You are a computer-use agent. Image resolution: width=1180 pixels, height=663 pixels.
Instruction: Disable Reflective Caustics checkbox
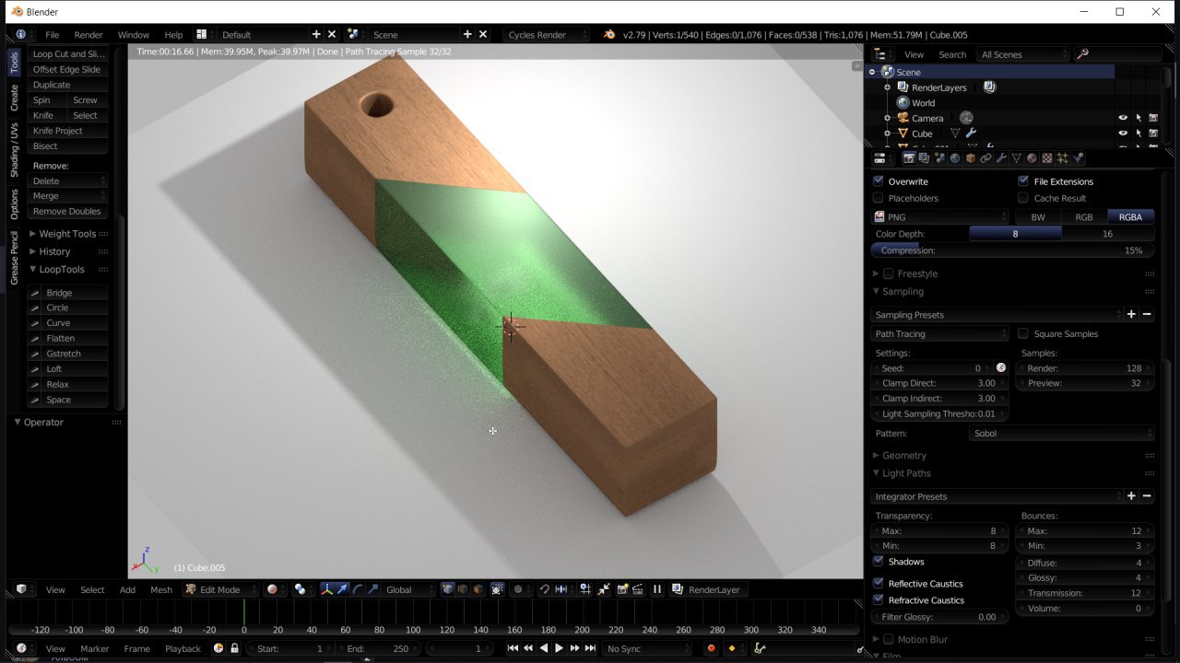point(879,583)
